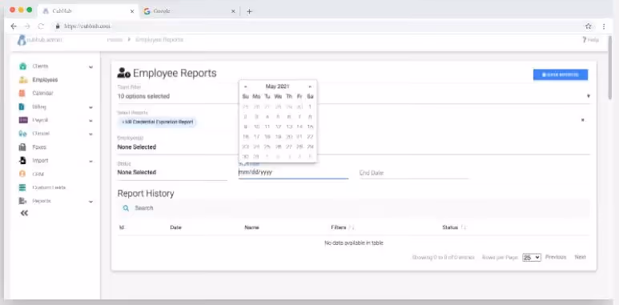Image resolution: width=619 pixels, height=305 pixels.
Task: Click the Next pagination button
Action: 581,257
